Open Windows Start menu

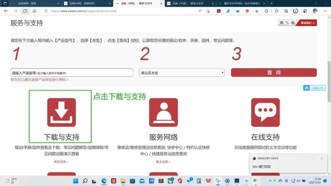[75, 181]
